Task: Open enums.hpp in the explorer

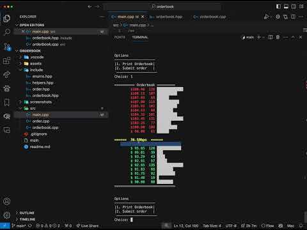Action: 42,77
